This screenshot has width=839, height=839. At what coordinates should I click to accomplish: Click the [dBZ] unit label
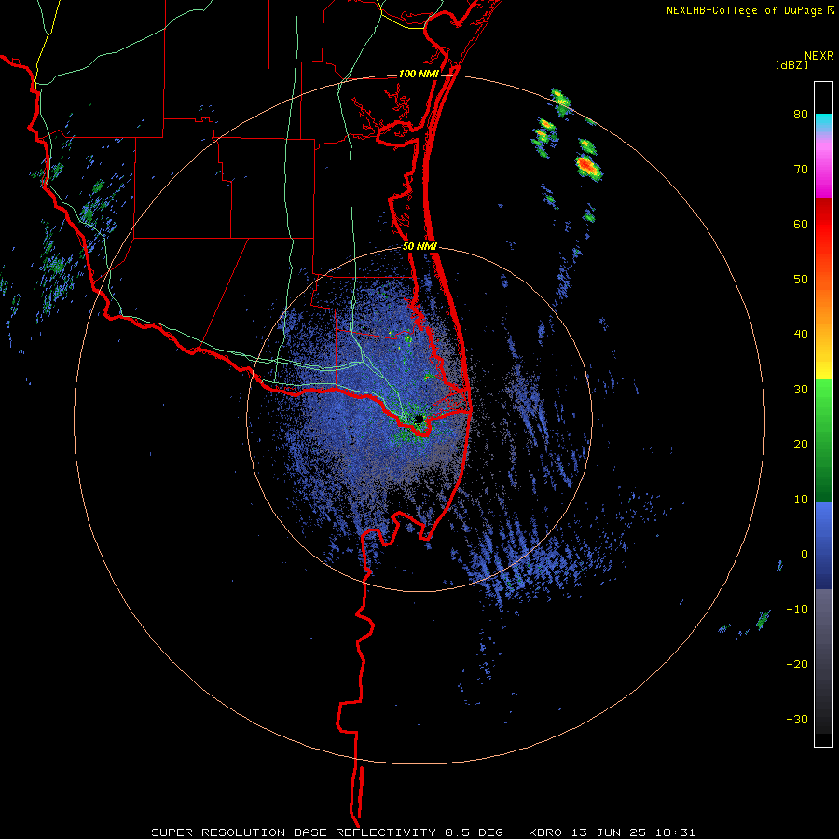791,65
